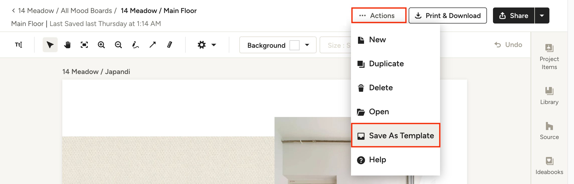574x184 pixels.
Task: Select Duplicate in the Actions menu
Action: coord(386,64)
